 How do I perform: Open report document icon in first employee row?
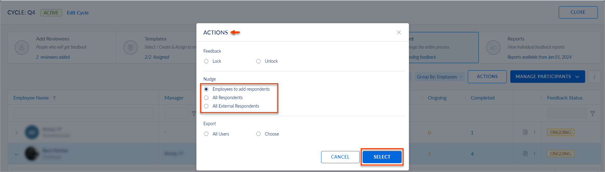coord(525,132)
